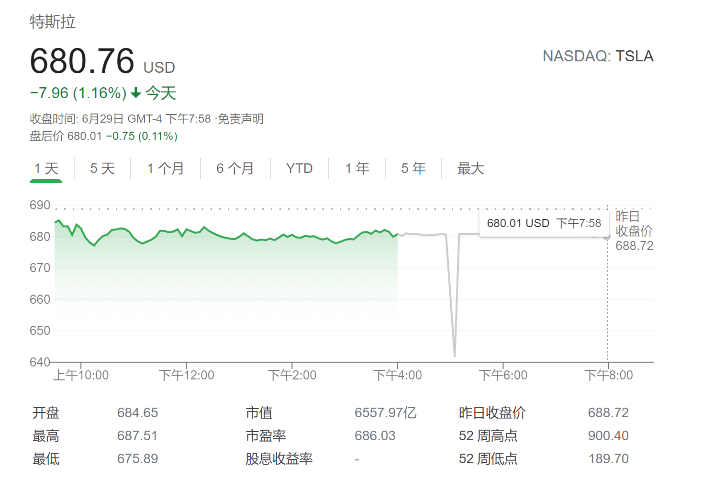Click the 下午2:00 axis label

292,375
